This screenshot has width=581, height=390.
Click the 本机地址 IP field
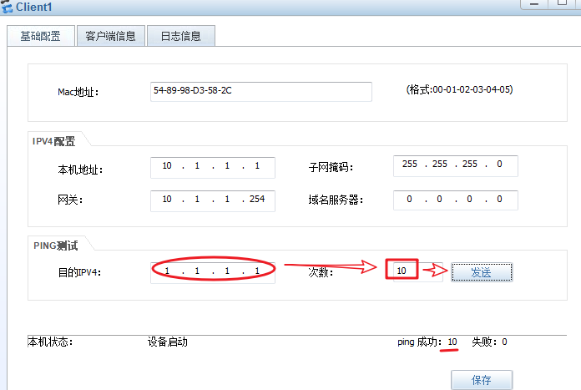[213, 167]
